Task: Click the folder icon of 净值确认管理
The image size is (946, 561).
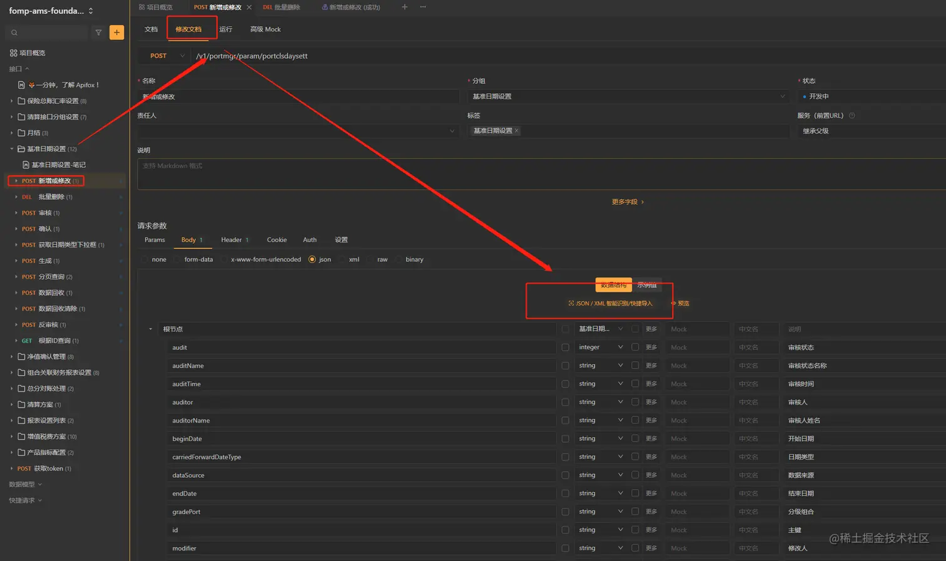Action: pos(21,357)
